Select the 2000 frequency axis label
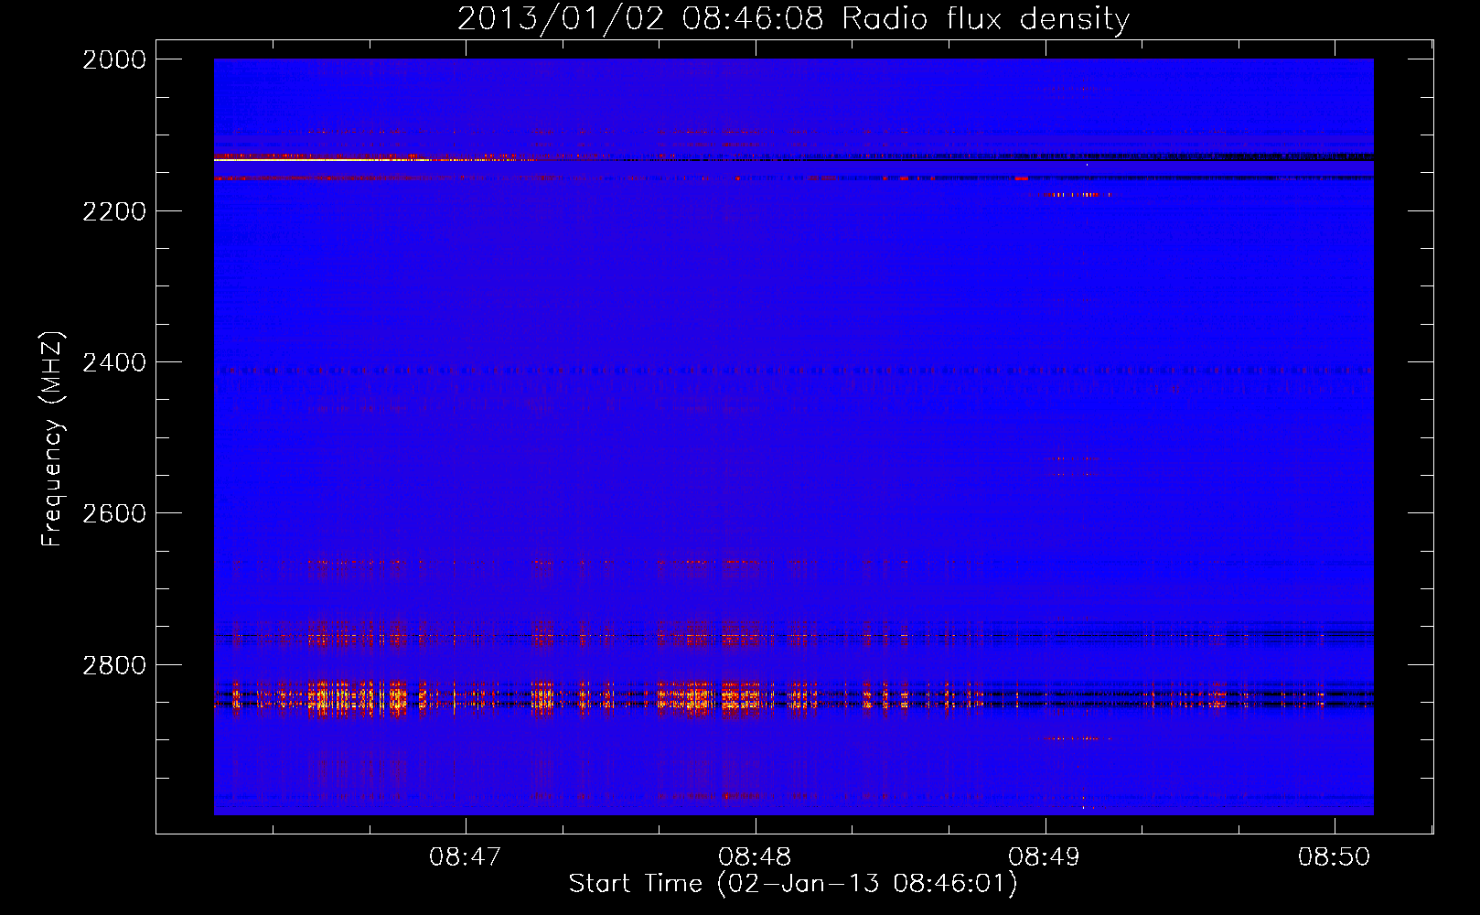 [x=114, y=59]
